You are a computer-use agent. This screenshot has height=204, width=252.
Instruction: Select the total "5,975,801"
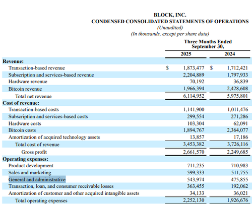tap(237, 96)
